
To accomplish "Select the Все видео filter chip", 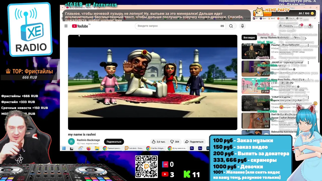I will (249, 38).
